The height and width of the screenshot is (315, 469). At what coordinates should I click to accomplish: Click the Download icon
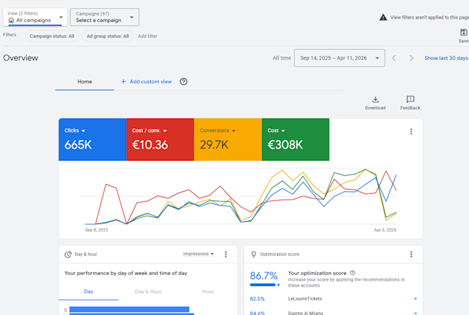click(x=375, y=99)
